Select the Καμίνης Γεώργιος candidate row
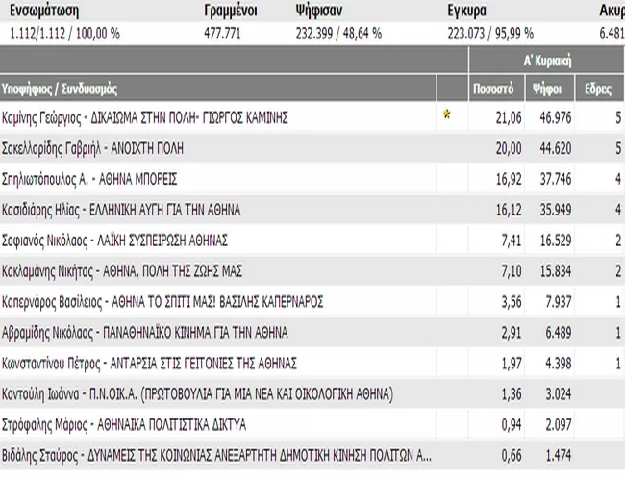 (x=312, y=117)
